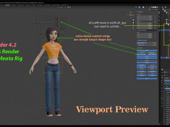Image resolution: width=170 pixels, height=127 pixels.
Task: Click the add workspace plus icon
Action: pyautogui.click(x=68, y=5)
